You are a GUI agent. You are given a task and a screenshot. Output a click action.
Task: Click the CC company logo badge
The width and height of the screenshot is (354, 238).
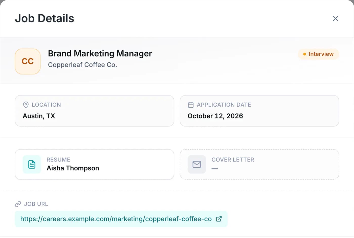coord(28,62)
